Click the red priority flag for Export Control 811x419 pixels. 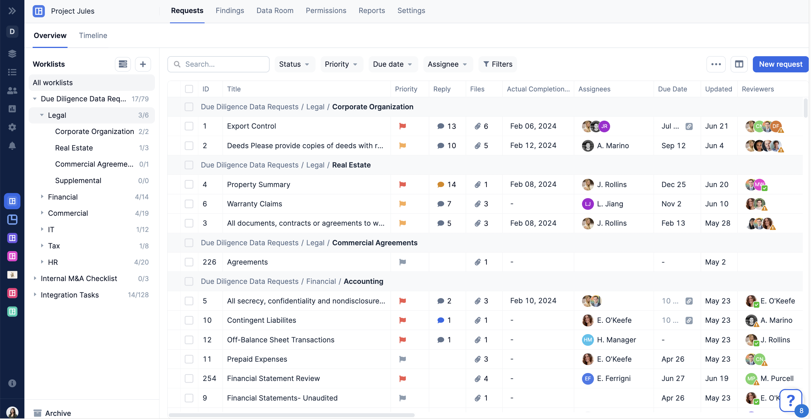click(x=402, y=126)
